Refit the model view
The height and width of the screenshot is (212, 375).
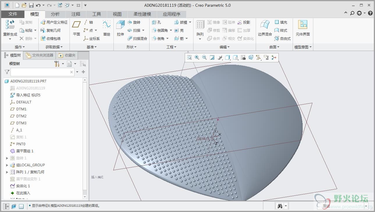(189, 58)
